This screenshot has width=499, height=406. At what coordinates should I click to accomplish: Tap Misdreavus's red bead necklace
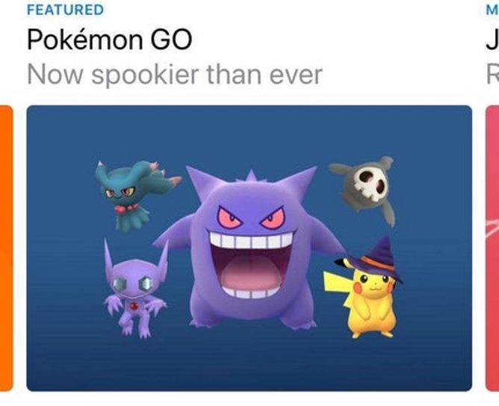pos(127,208)
